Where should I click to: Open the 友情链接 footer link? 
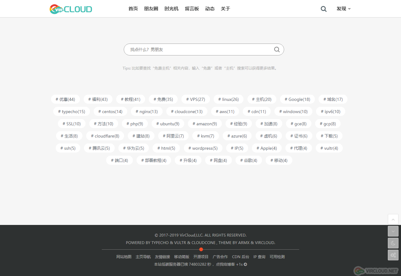162,257
